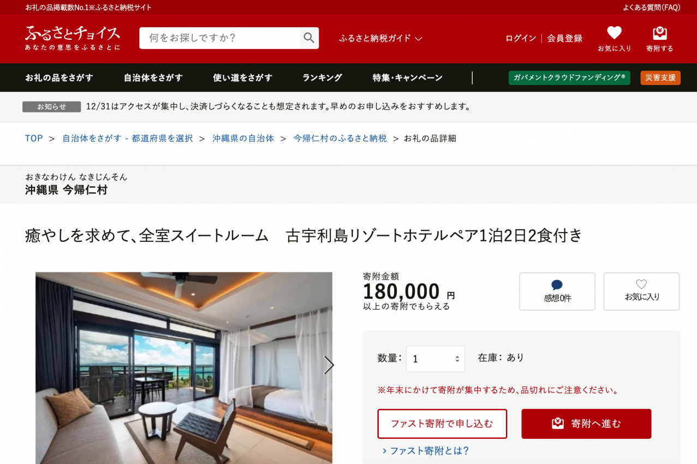Click the 災害支援 orange badge
This screenshot has width=697, height=464.
[660, 78]
